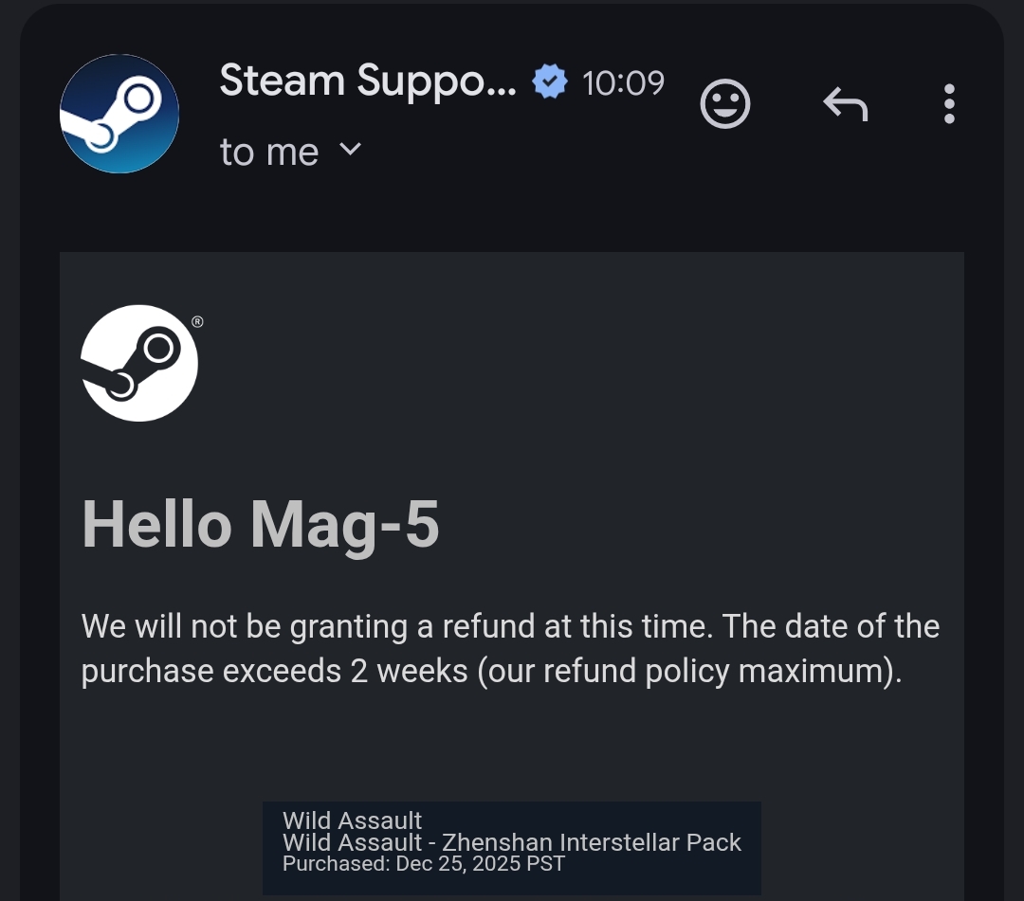Viewport: 1024px width, 901px height.
Task: Select the Zhenshan Interstellar Pack item line
Action: coord(512,842)
